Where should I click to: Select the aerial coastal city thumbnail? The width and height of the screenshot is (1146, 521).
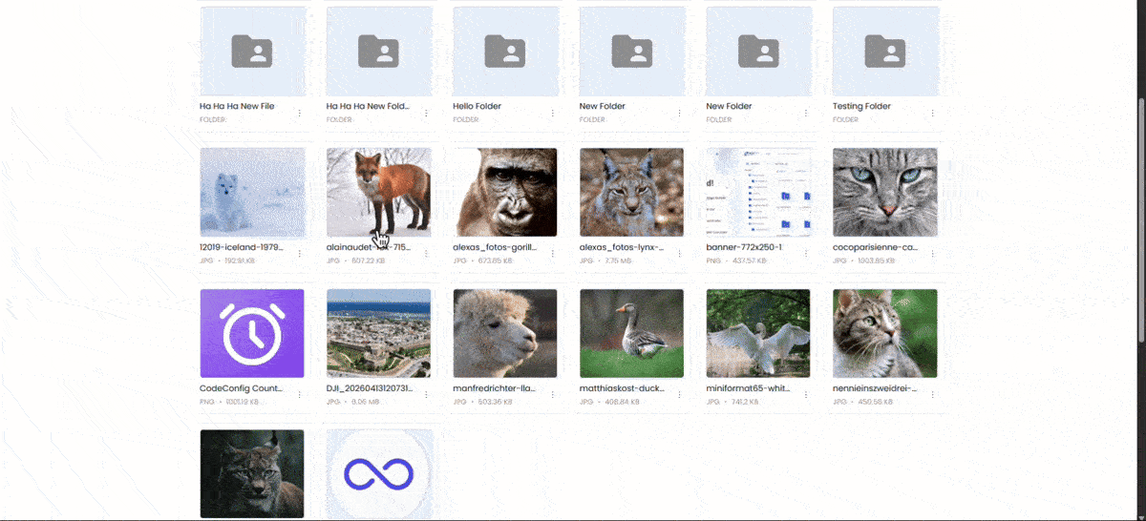[x=379, y=333]
